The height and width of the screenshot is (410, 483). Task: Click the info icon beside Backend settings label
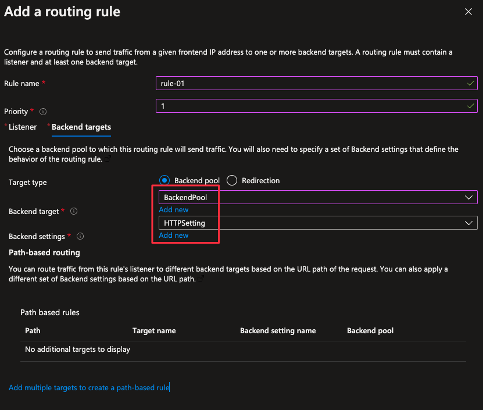(x=80, y=237)
